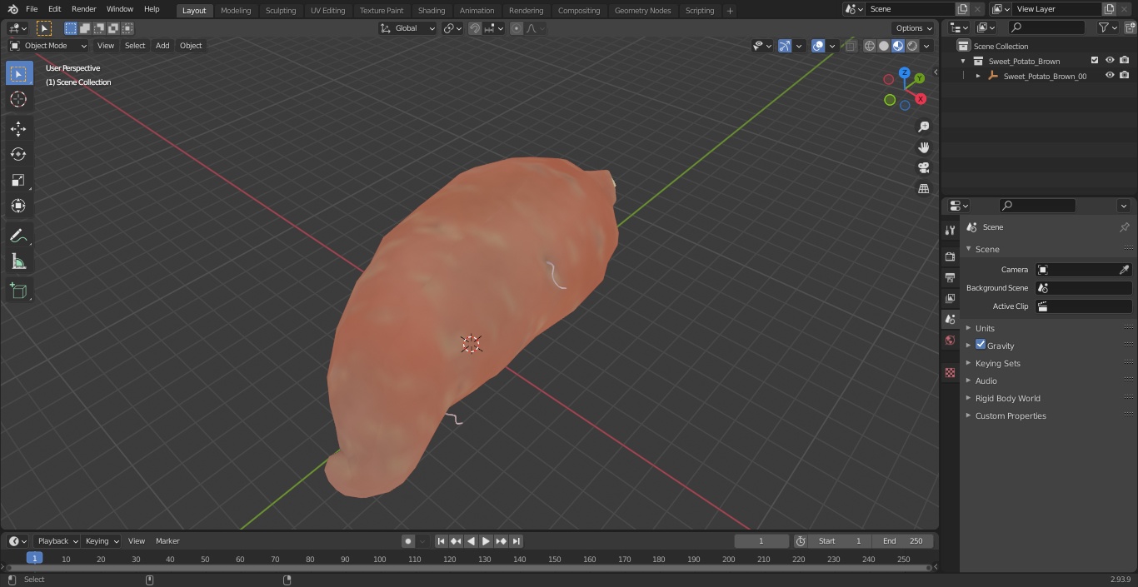Toggle X-ray view
Screen dimensions: 1138x587
(850, 46)
